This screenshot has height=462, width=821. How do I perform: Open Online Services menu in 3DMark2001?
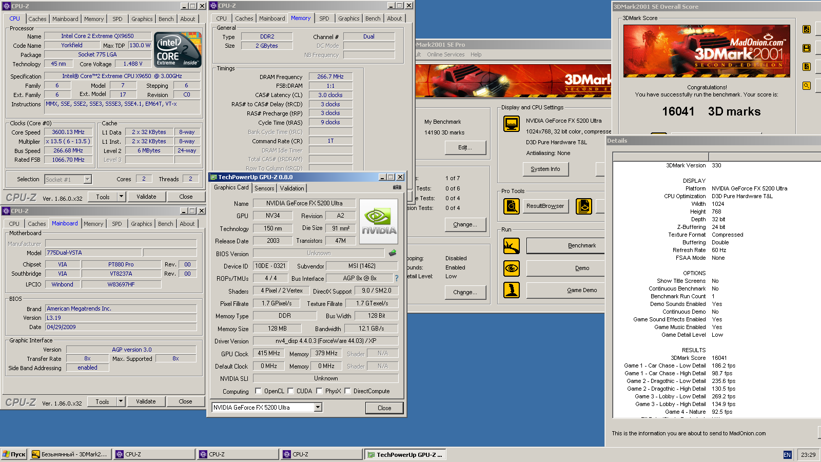(x=445, y=54)
